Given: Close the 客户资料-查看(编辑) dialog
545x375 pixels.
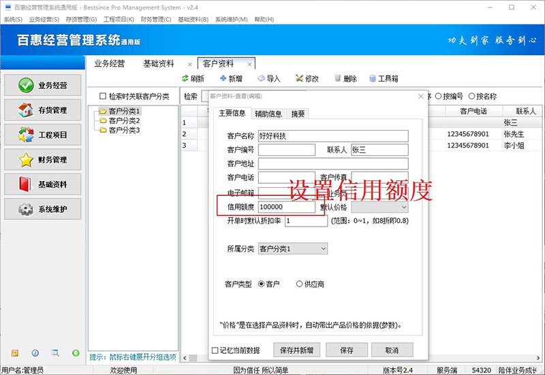Looking at the screenshot, I should coord(420,96).
